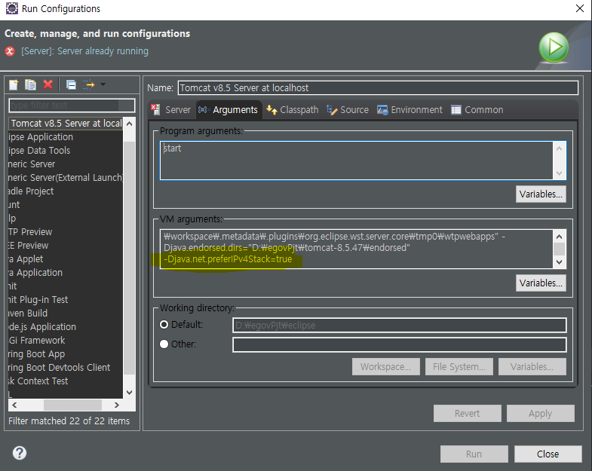Click Variables button under VM arguments
The width and height of the screenshot is (592, 471).
541,283
